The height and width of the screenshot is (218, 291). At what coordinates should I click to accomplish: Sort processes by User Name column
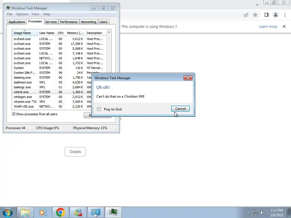[x=47, y=33]
